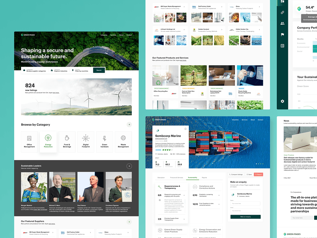Screen dimensions: 317x238
Task: Collapse the Respond to enquiries 6/6 item
Action: tap(184, 196)
